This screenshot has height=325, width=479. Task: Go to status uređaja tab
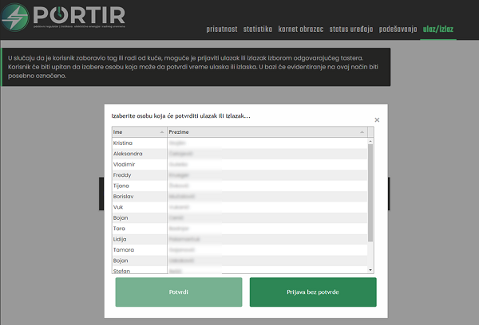[x=351, y=28]
